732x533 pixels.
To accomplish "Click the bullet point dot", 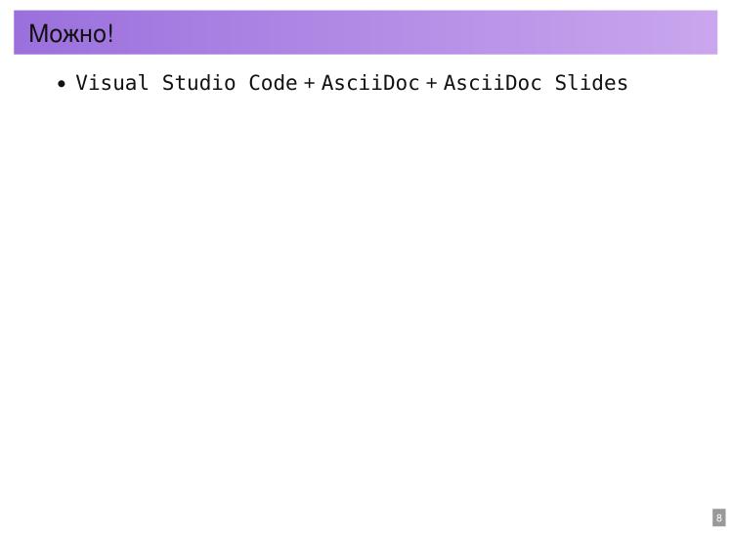I will pyautogui.click(x=63, y=84).
